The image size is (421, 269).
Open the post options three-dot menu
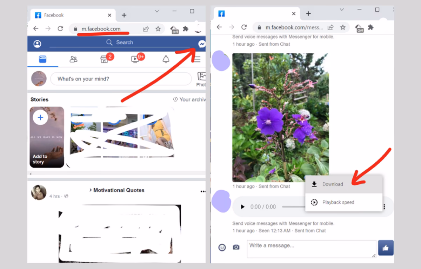coord(203,191)
